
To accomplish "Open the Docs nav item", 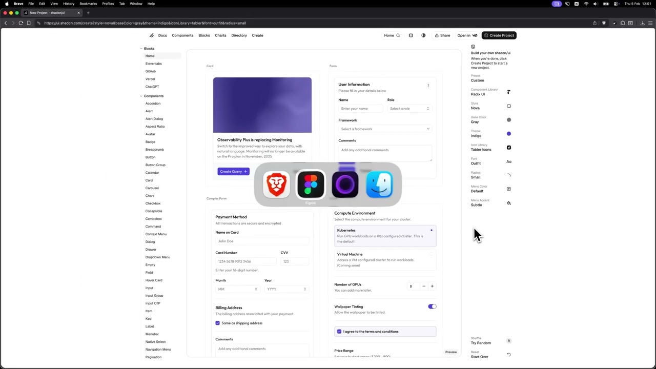I will (x=162, y=35).
